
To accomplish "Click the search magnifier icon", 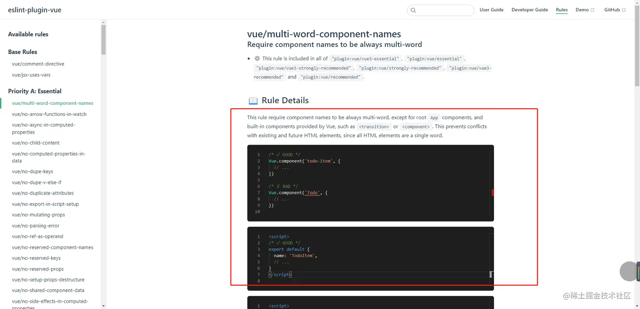I will pyautogui.click(x=413, y=10).
